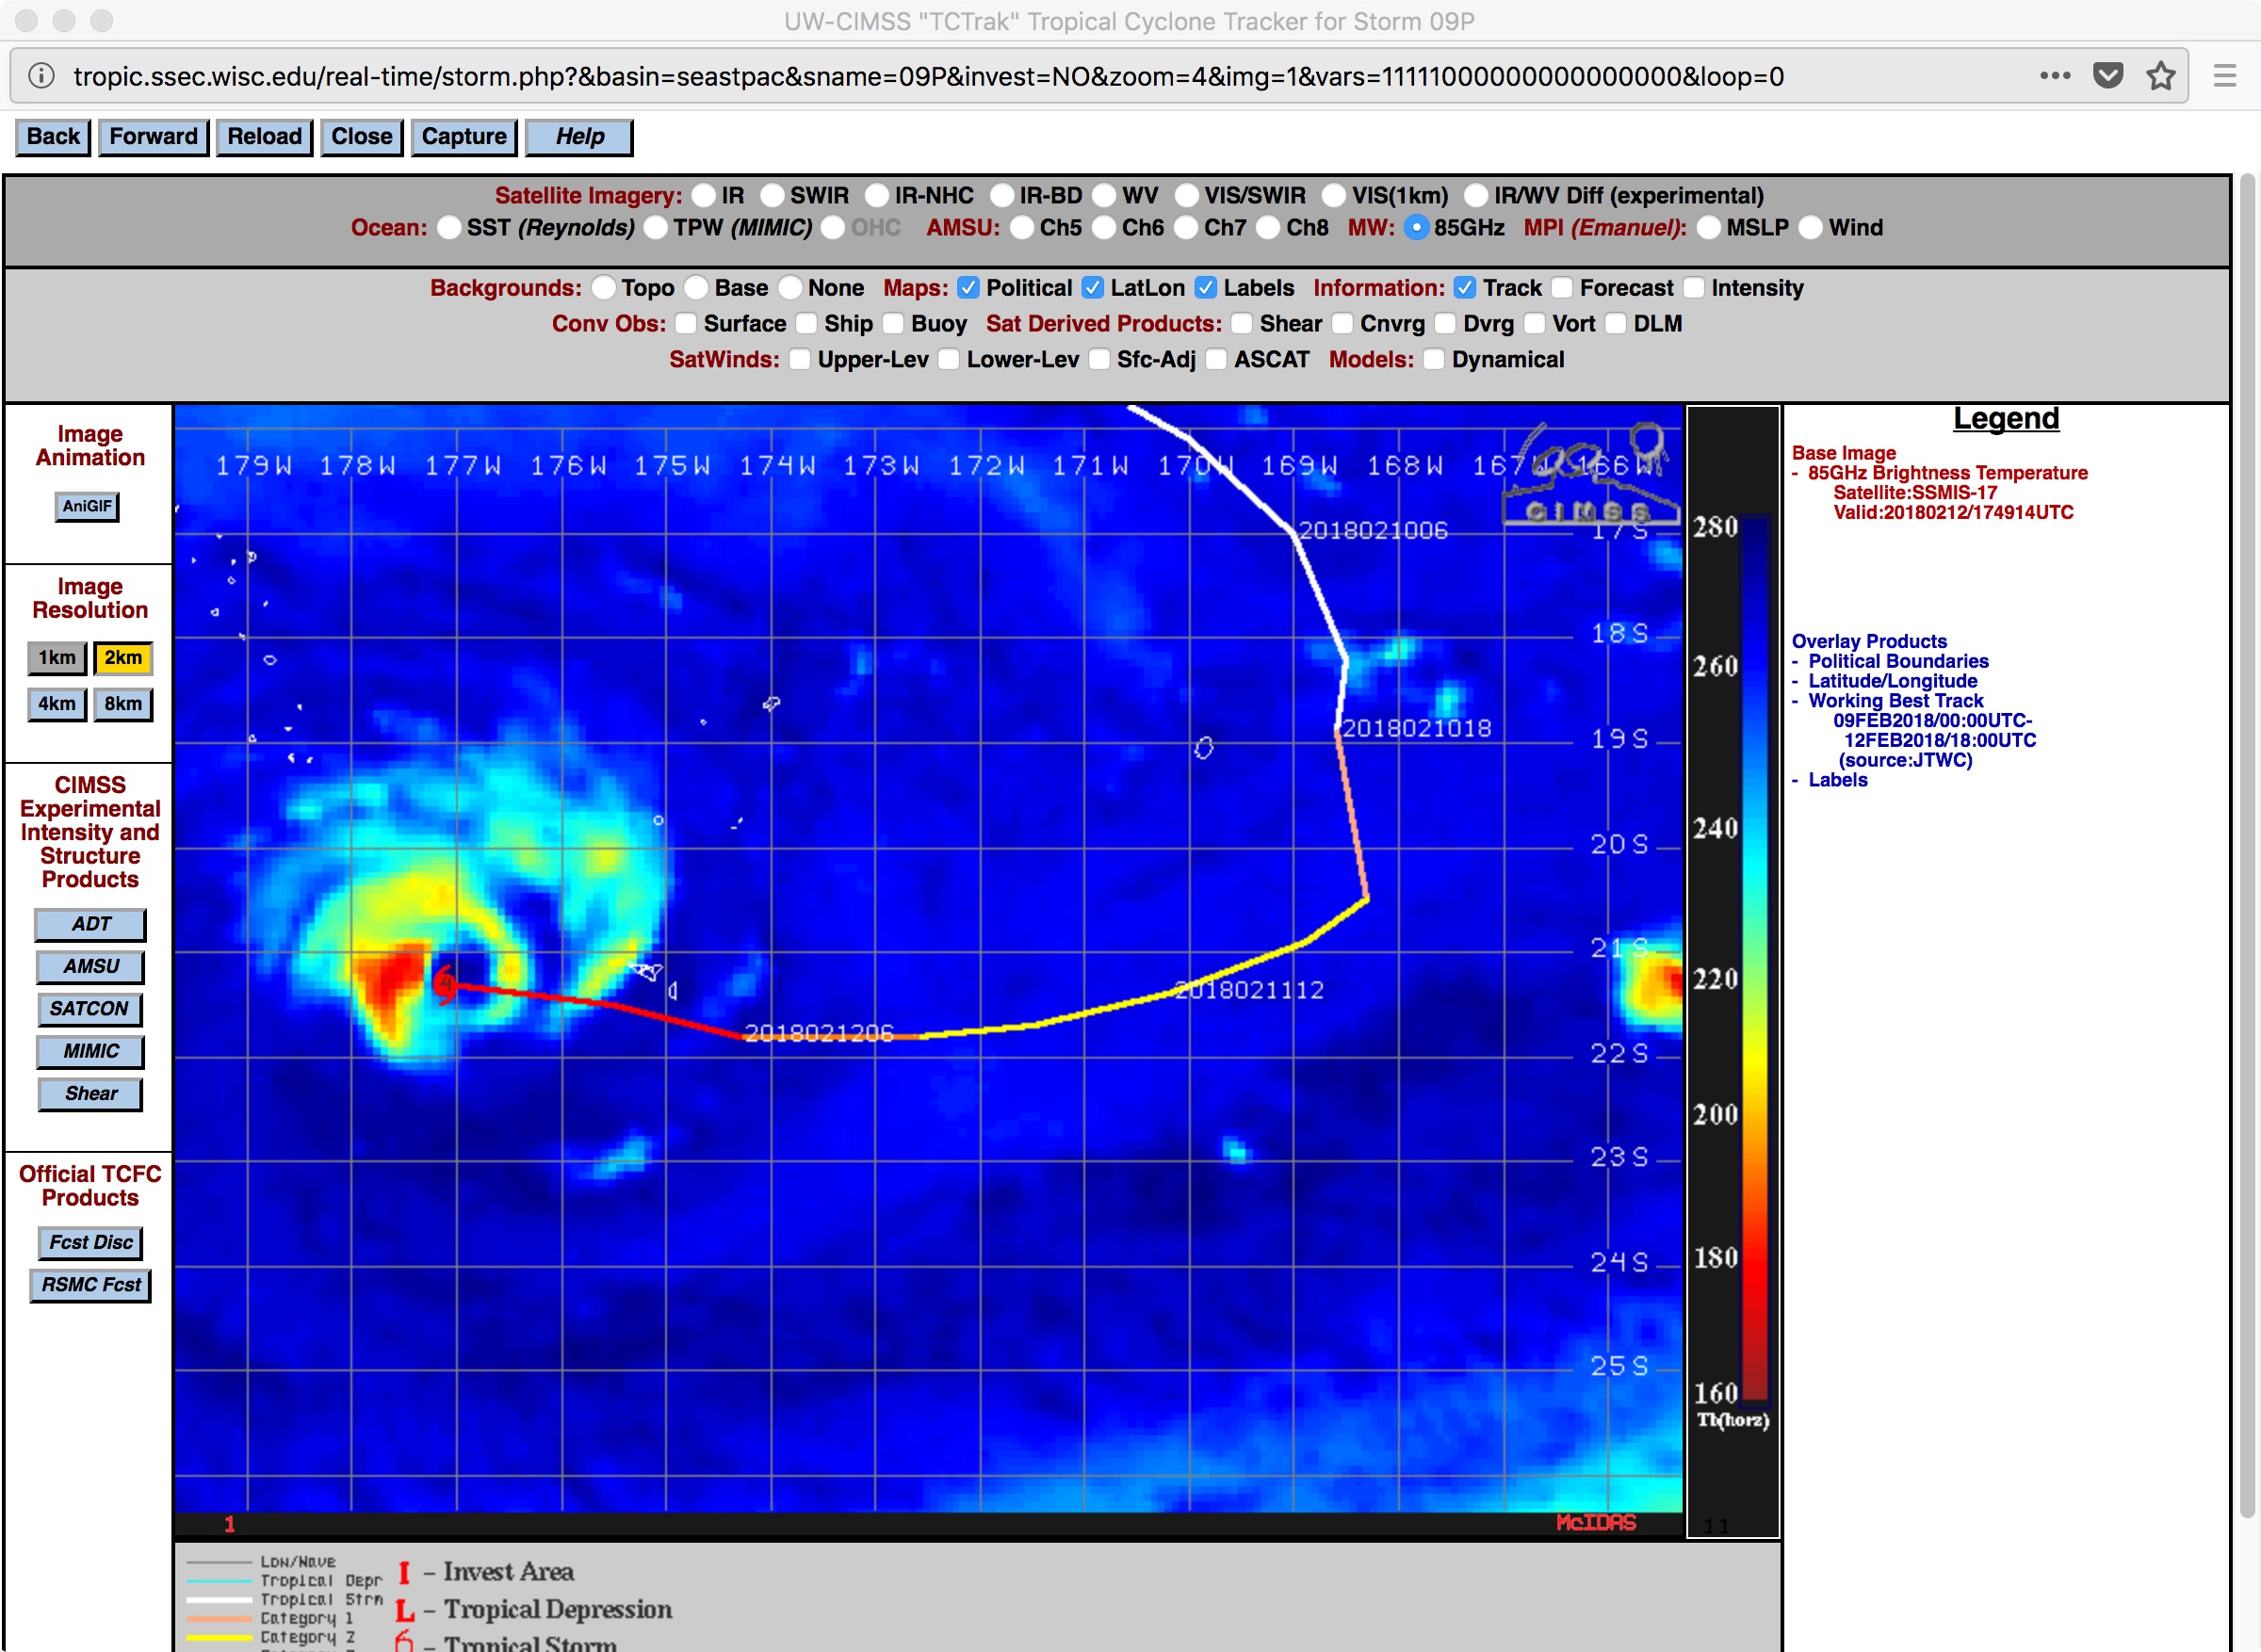The width and height of the screenshot is (2261, 1652).
Task: Save page to Pocket icon
Action: [2108, 76]
